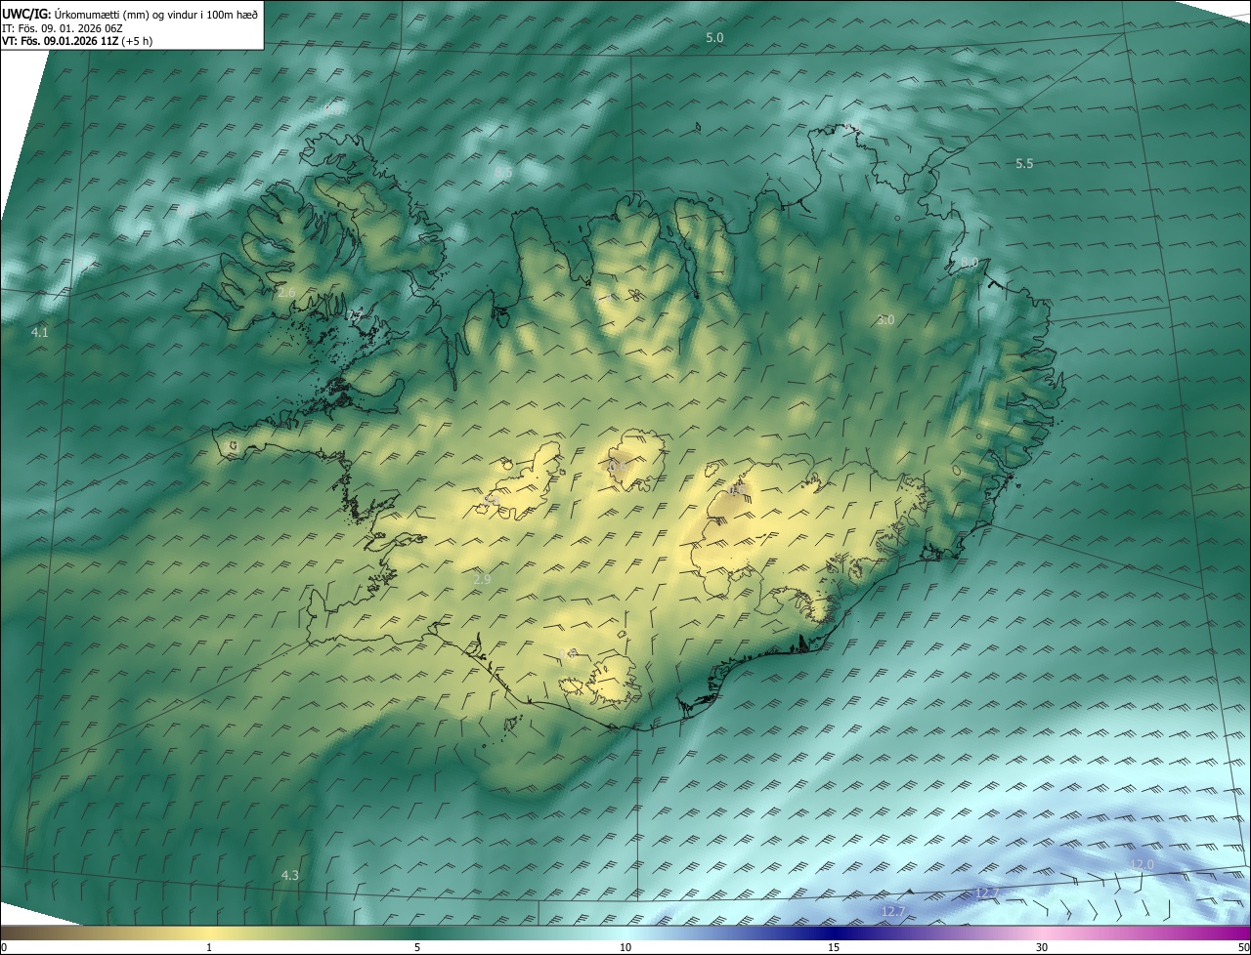Image resolution: width=1251 pixels, height=955 pixels.
Task: Click the '5.0' value label on the map
Action: 714,37
